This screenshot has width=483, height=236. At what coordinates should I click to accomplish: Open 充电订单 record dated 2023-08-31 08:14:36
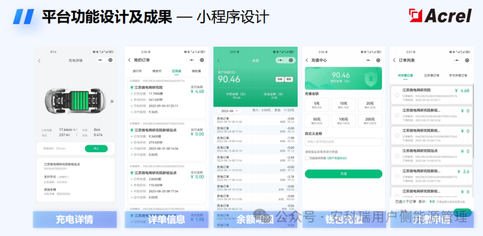pos(255,120)
